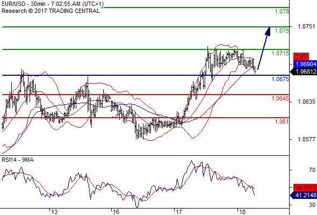Click the date label 18 on time axis
This screenshot has width=317, height=215.
(242, 212)
